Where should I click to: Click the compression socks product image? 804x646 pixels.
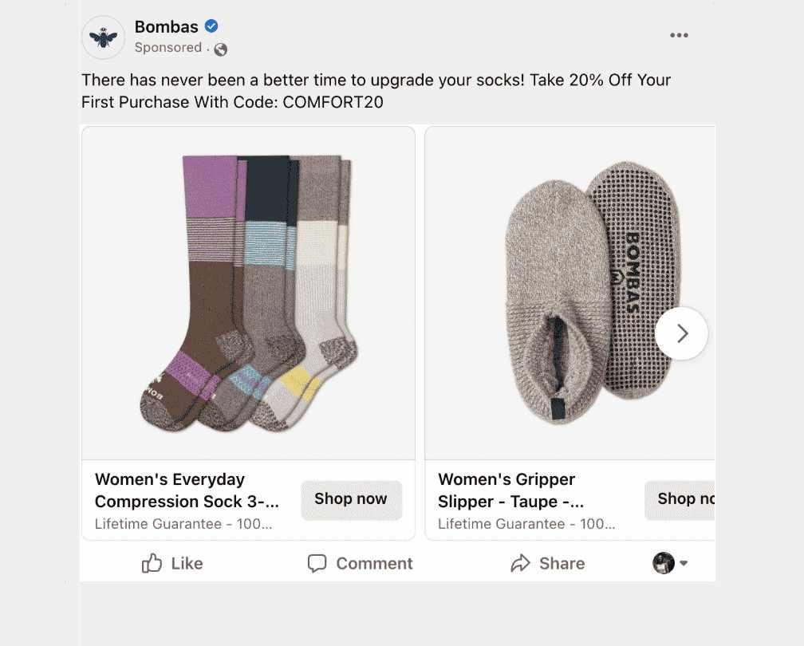pyautogui.click(x=248, y=292)
